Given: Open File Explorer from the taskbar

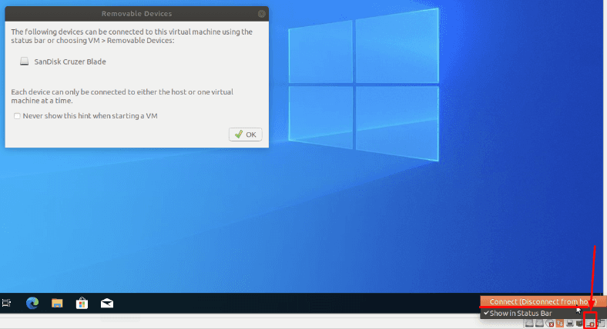Looking at the screenshot, I should [57, 303].
